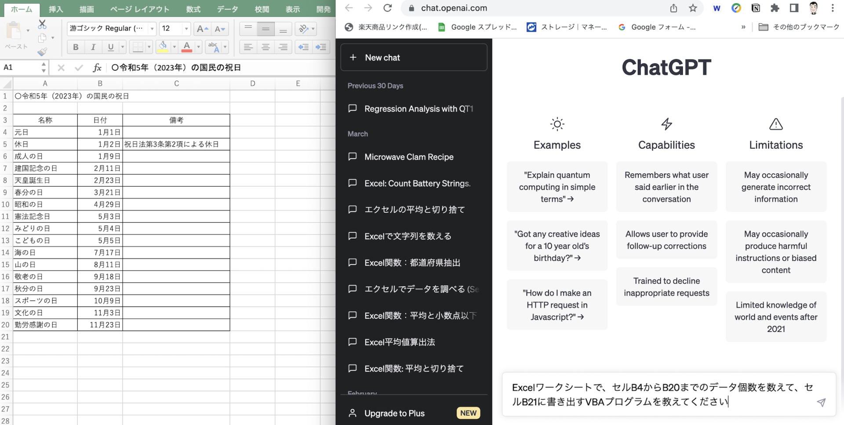Click the Upgrade to Plus button
This screenshot has height=425, width=844.
pos(394,413)
